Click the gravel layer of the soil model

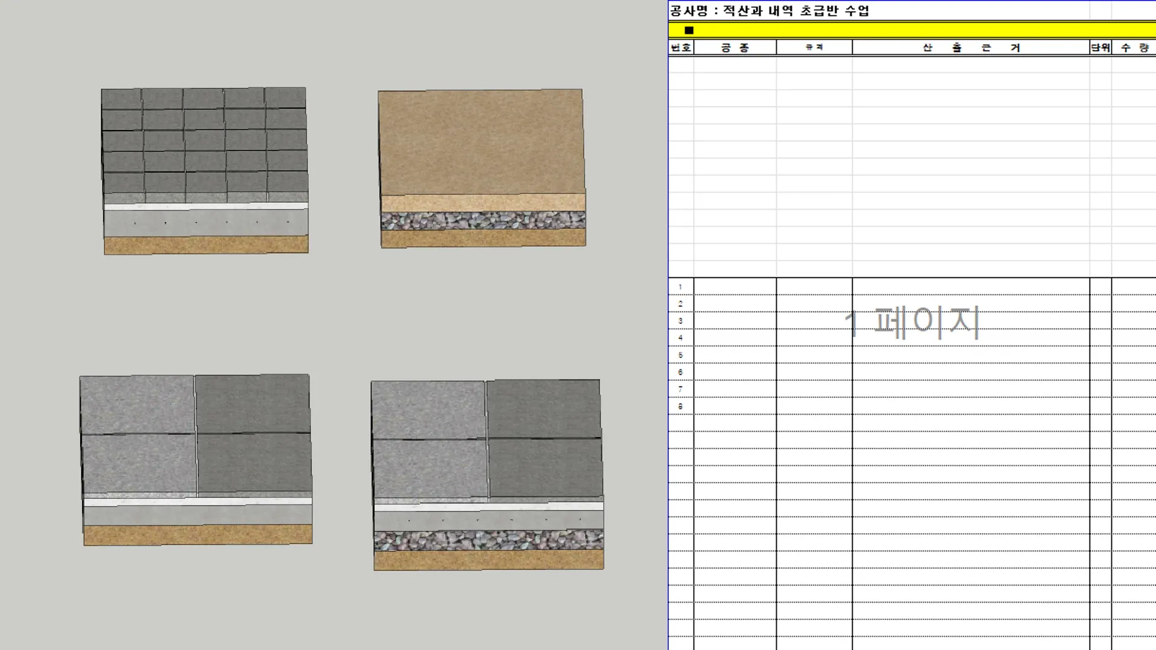483,220
